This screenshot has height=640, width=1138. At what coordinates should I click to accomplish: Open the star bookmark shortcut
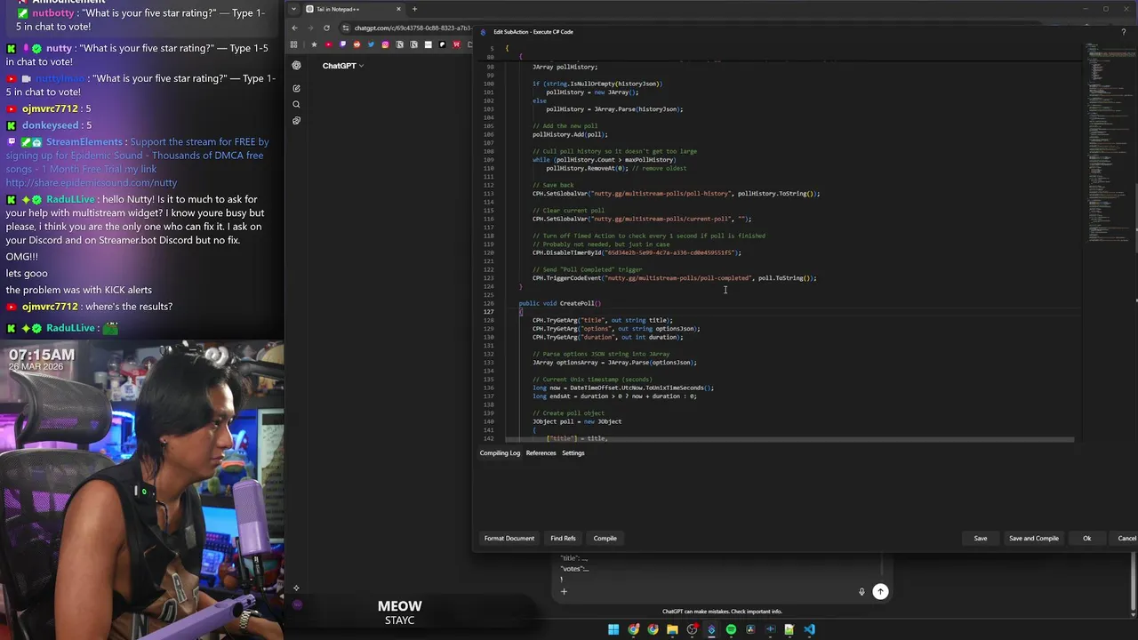pyautogui.click(x=314, y=44)
